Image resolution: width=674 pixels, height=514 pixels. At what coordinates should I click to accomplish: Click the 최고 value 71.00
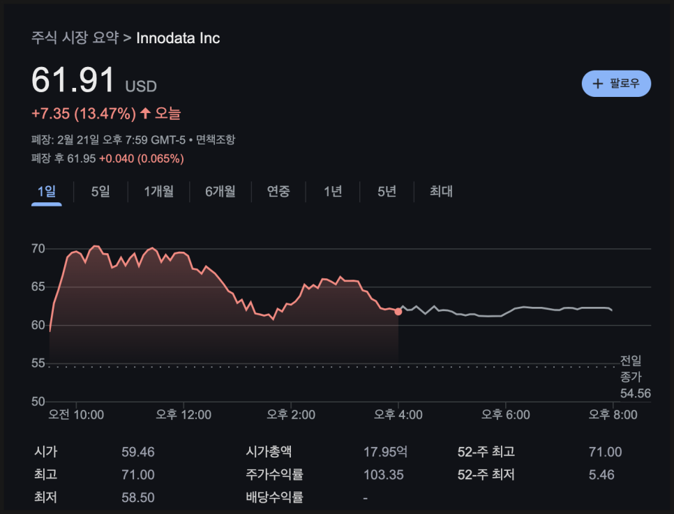[137, 475]
